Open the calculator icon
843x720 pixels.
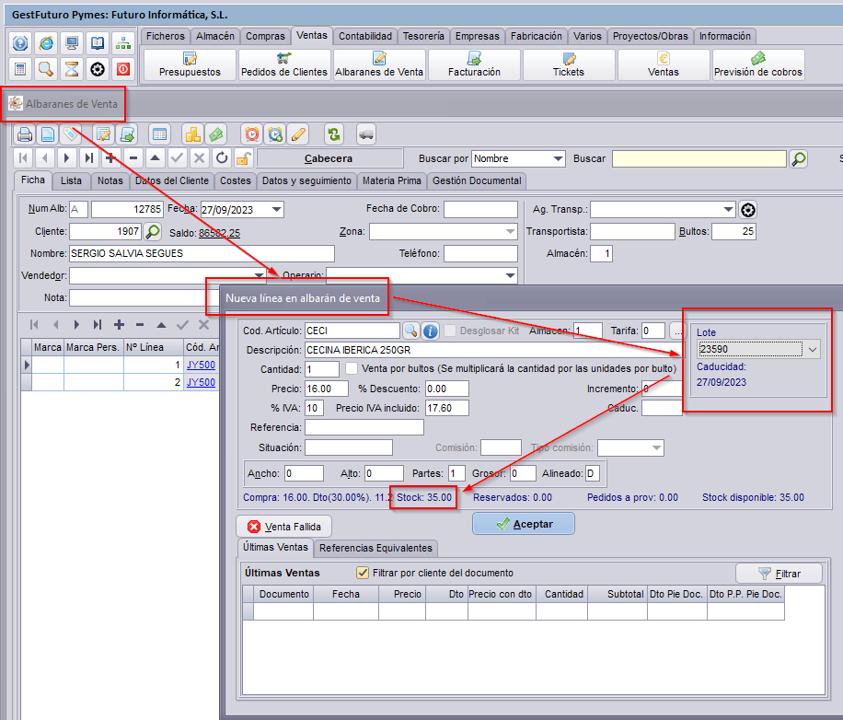coord(20,69)
